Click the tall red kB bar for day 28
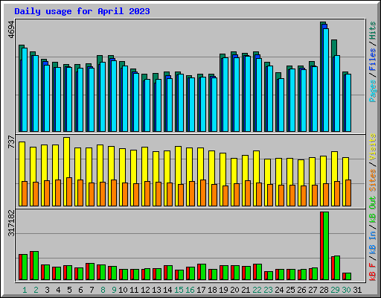 click(x=321, y=246)
